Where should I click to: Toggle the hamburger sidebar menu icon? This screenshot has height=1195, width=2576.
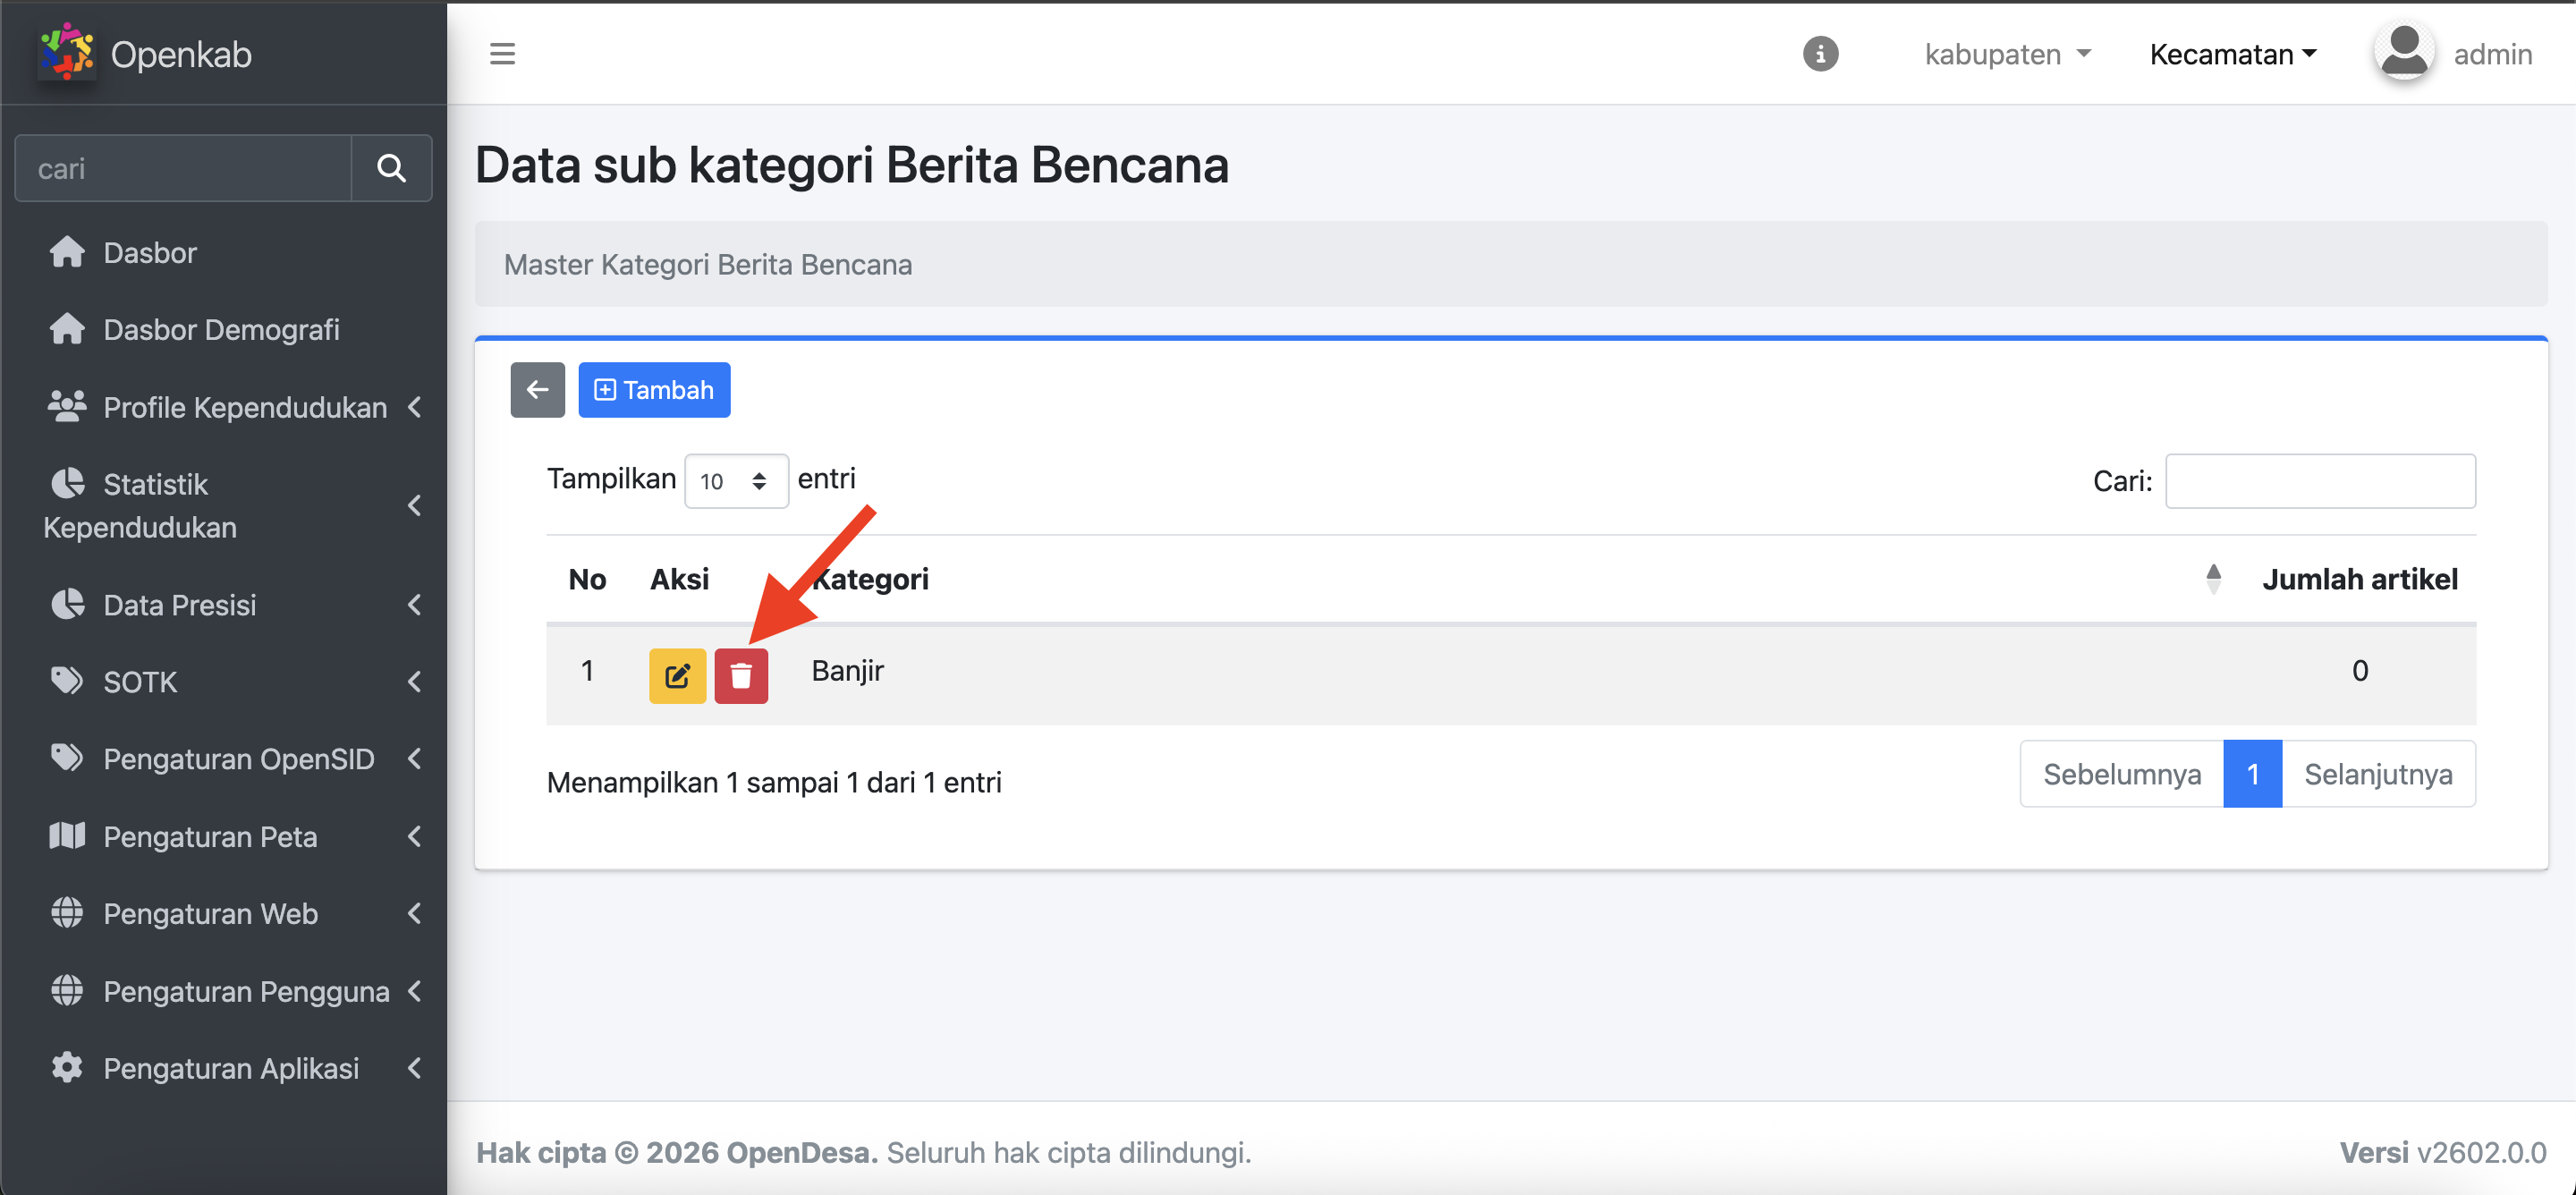tap(502, 54)
